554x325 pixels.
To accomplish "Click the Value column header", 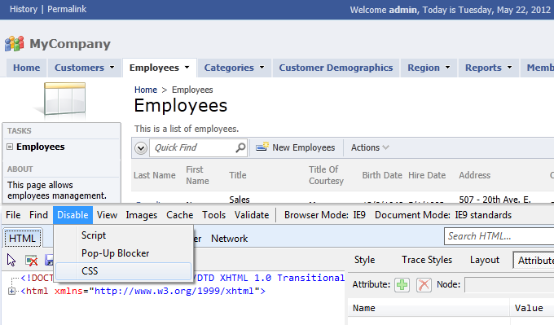I will pos(532,308).
